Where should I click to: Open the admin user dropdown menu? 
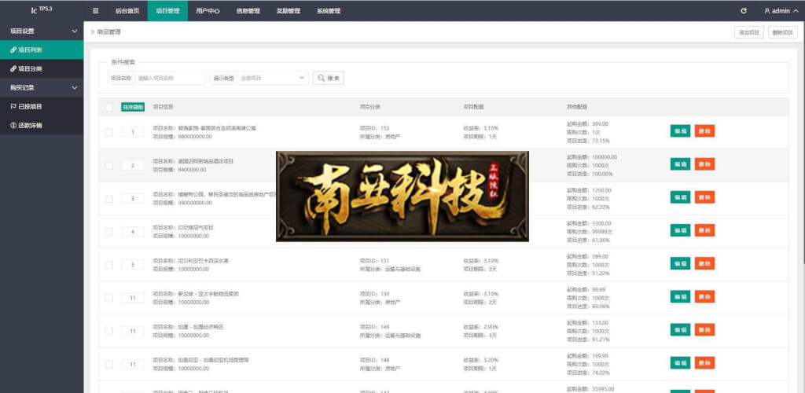(x=781, y=11)
